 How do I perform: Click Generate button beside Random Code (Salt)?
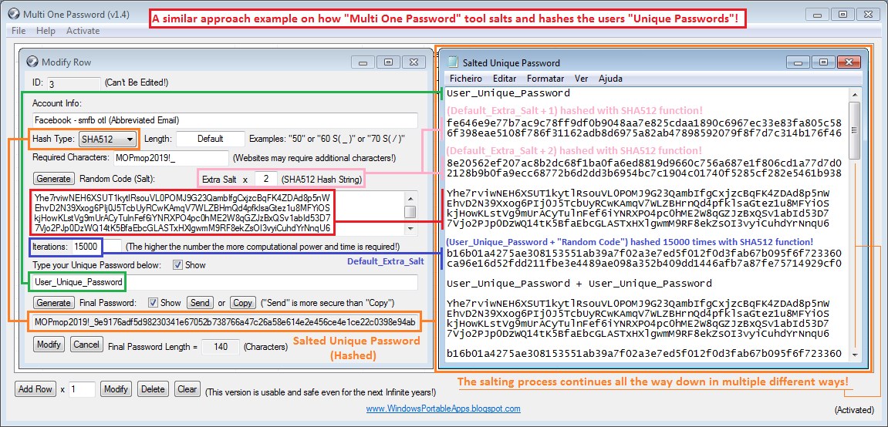point(53,179)
